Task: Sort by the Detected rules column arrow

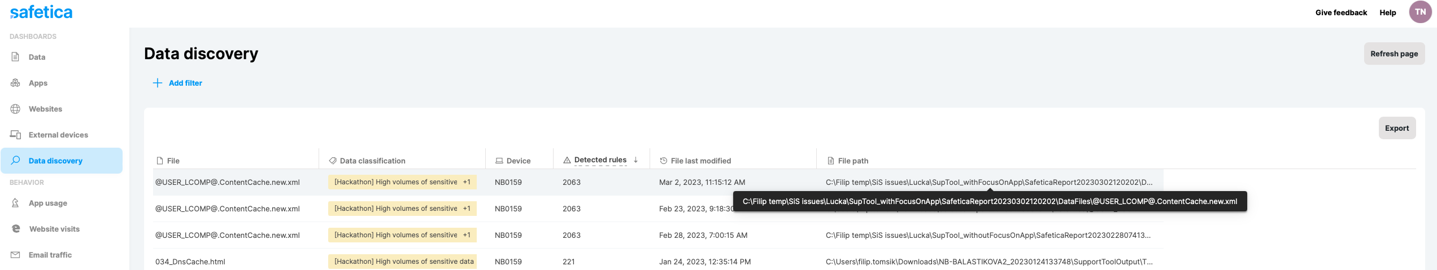Action: [x=636, y=160]
